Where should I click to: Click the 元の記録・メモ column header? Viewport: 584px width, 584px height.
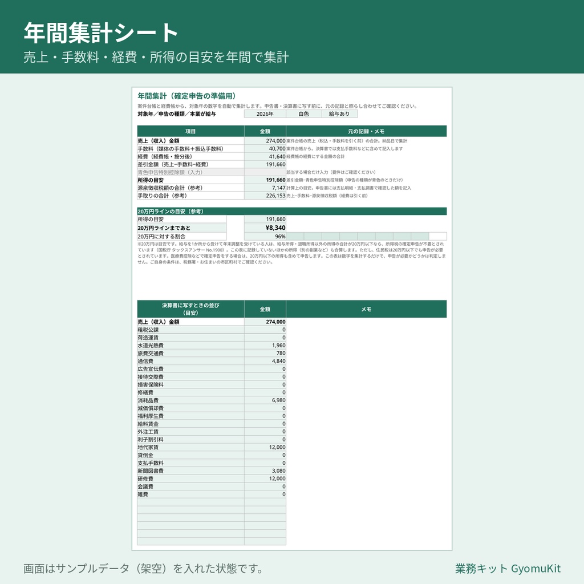pos(366,131)
